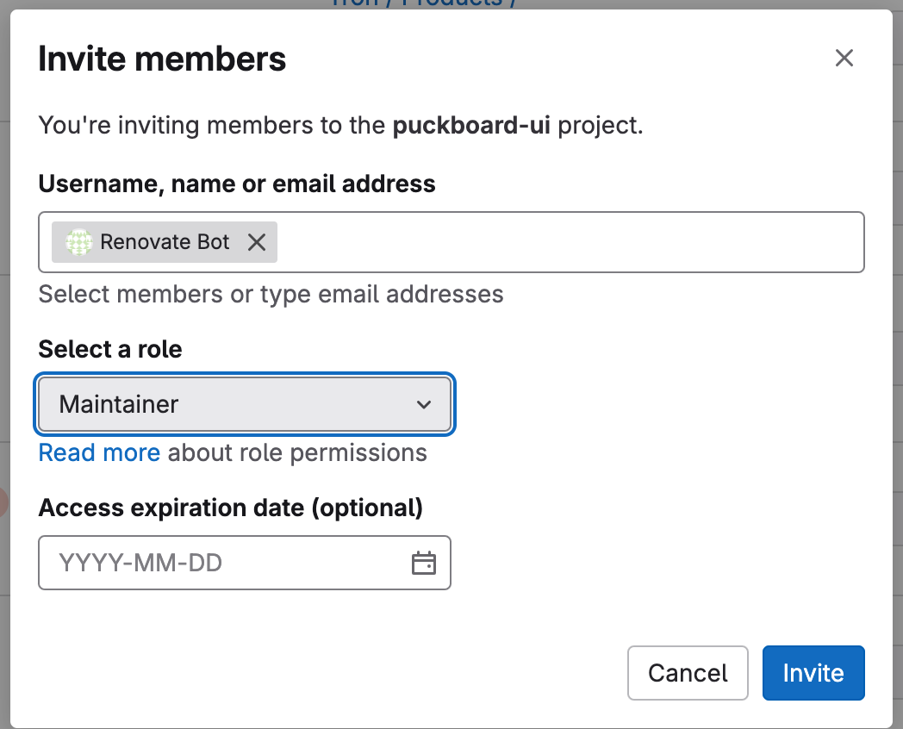
Task: Click the Select a role label
Action: click(x=110, y=349)
